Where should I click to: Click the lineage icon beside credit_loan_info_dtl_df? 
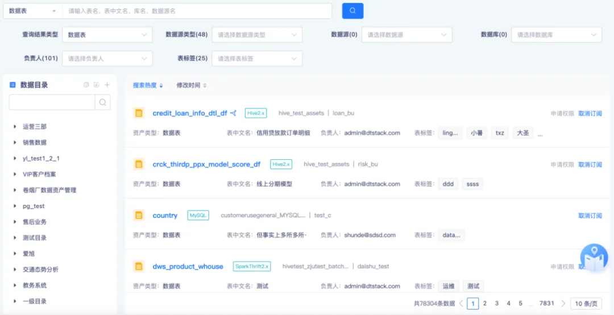(x=233, y=113)
